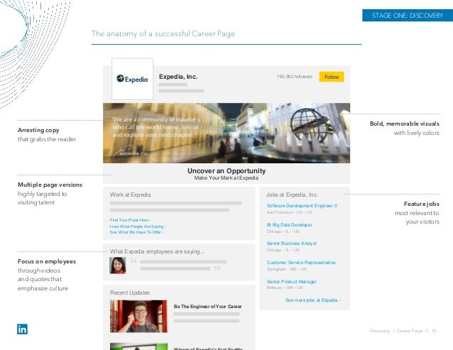Click Hear What People Are Saying link

click(x=138, y=226)
